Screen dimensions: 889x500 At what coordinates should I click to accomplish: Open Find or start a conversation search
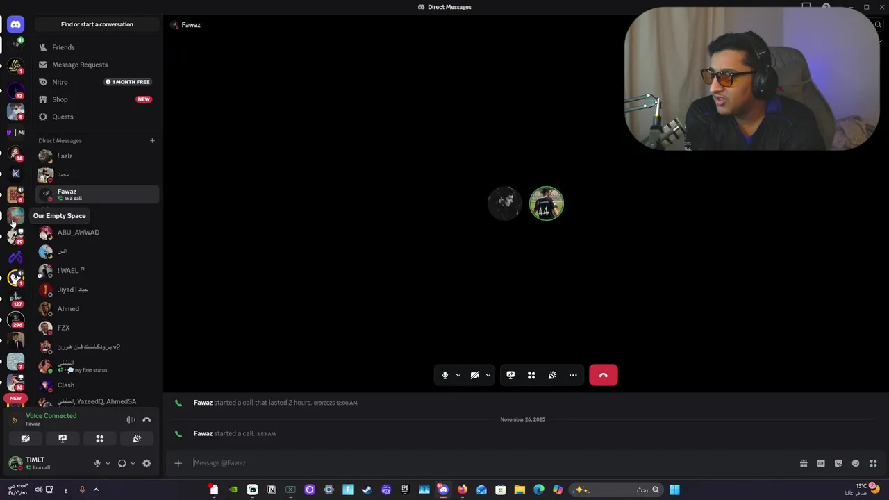click(x=97, y=24)
